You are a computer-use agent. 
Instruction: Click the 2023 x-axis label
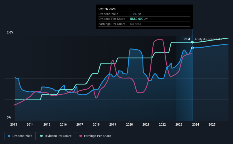[x=179, y=124]
